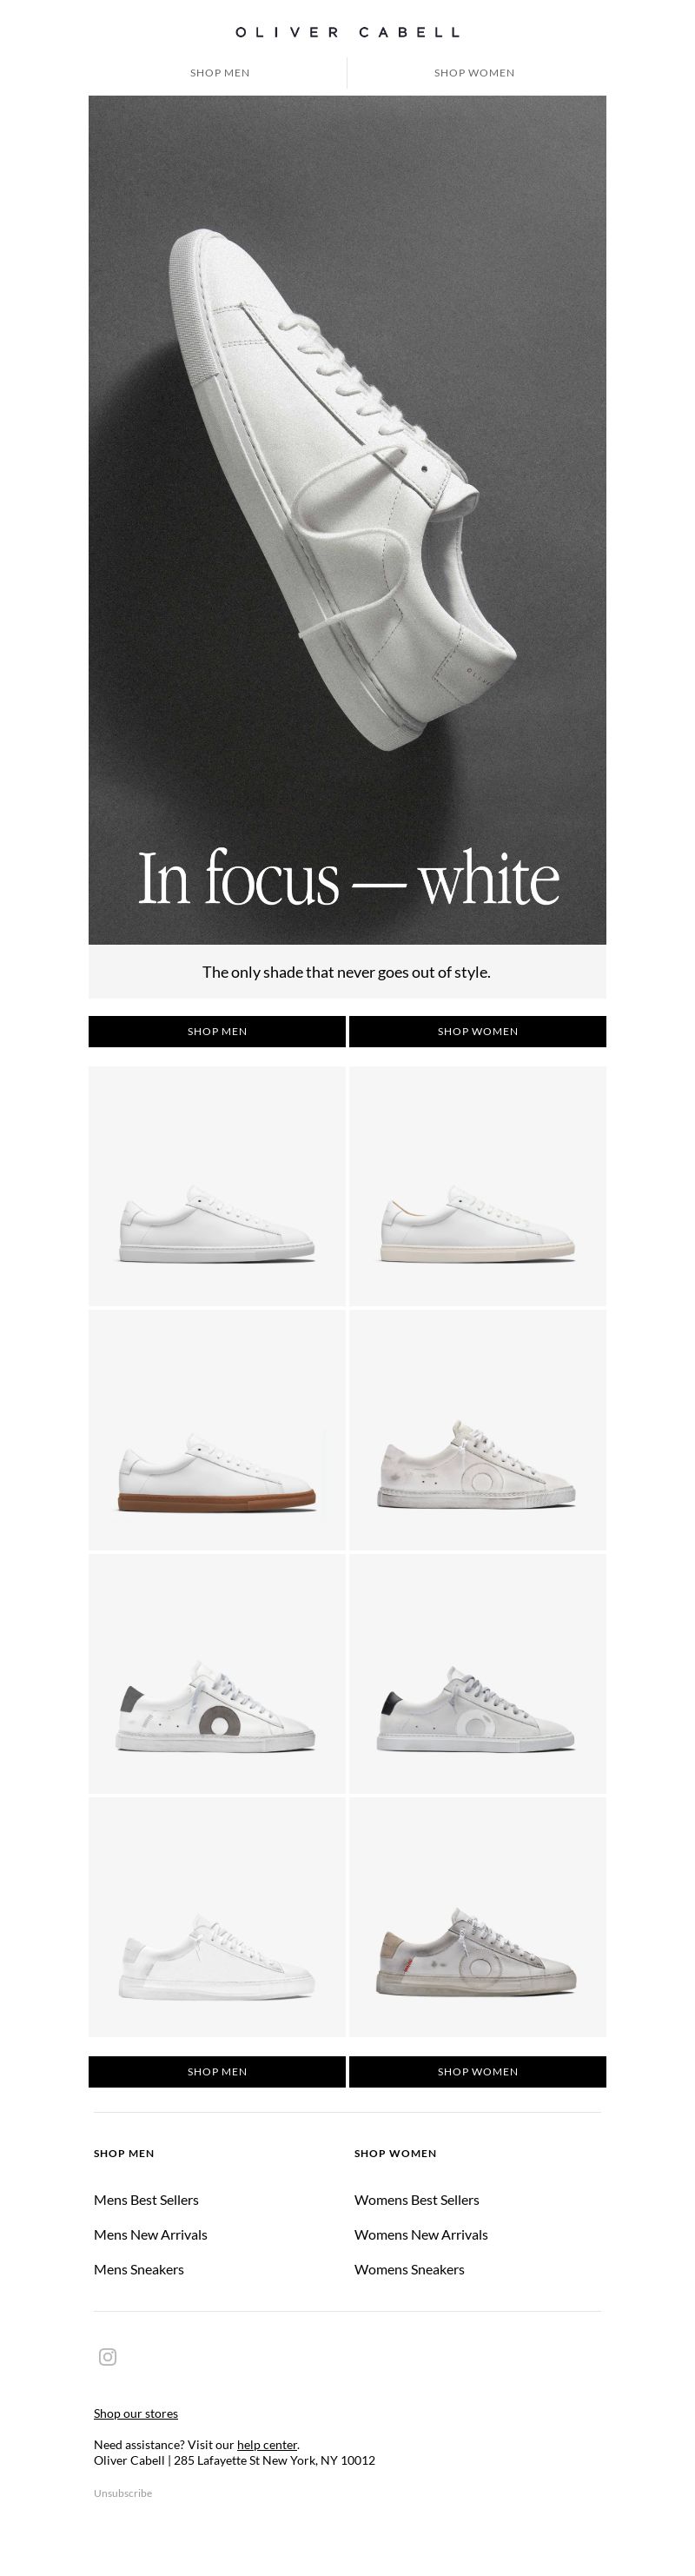
Task: Select the Shop Men top navigation tab
Action: (220, 73)
